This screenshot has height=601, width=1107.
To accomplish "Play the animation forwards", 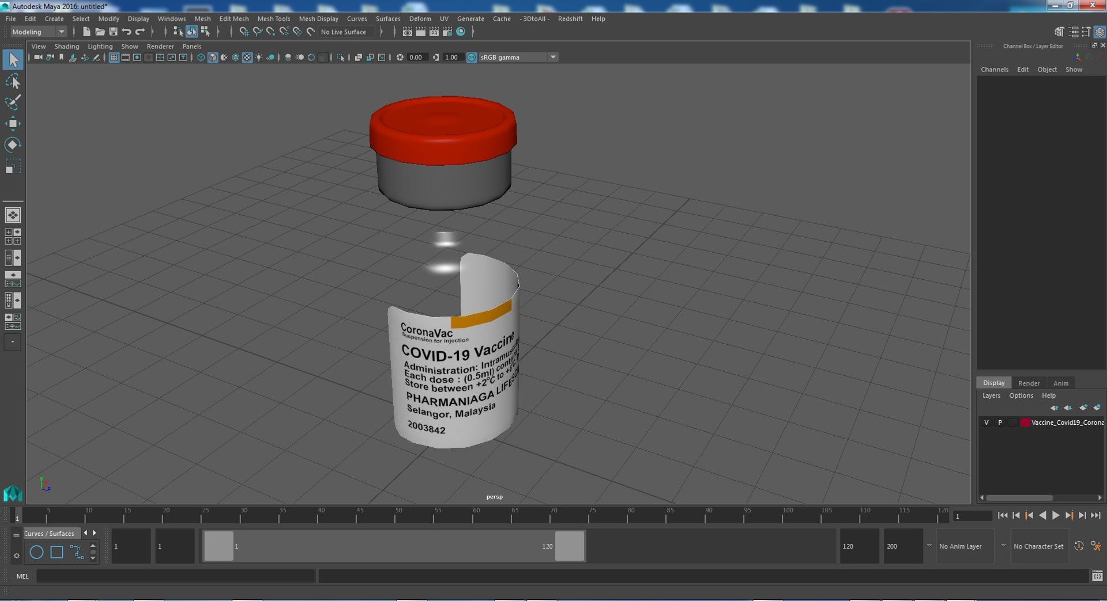I will pyautogui.click(x=1056, y=516).
